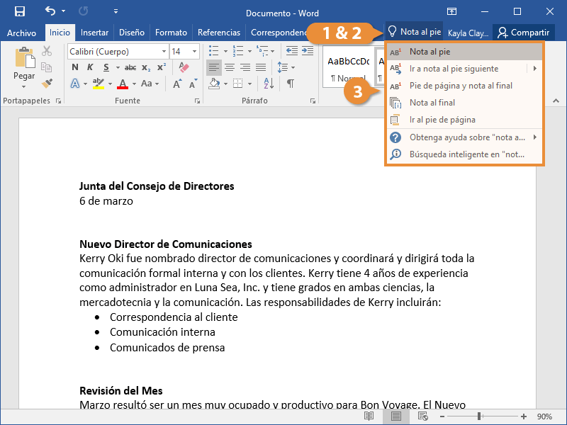Select 'Nota al pie' in the results list
The width and height of the screenshot is (567, 425).
pos(464,52)
